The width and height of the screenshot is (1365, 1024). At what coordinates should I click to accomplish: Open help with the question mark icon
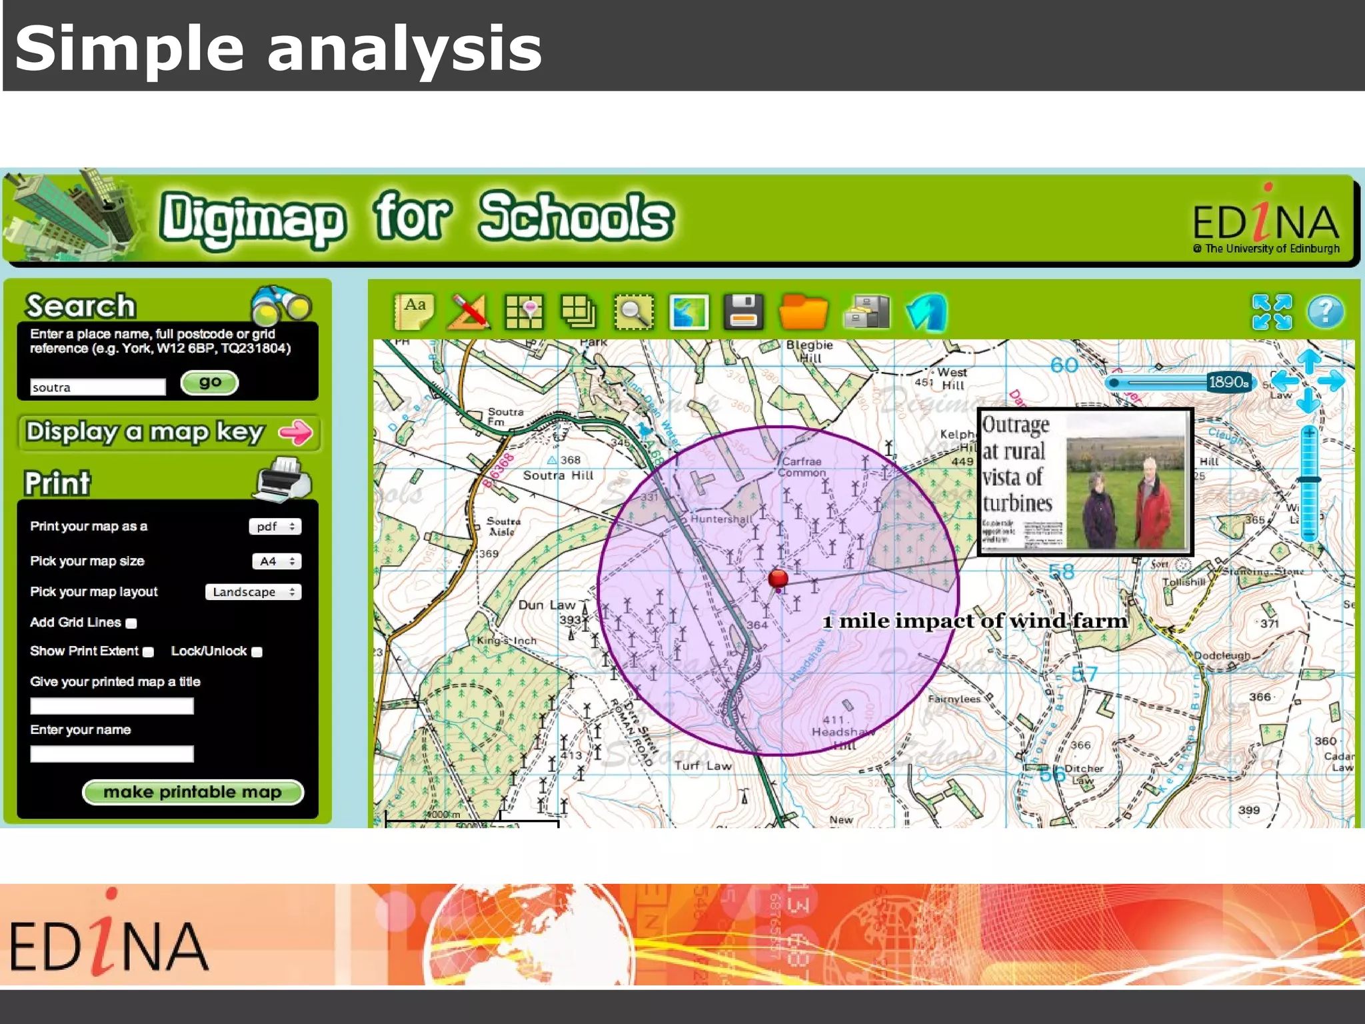point(1325,312)
